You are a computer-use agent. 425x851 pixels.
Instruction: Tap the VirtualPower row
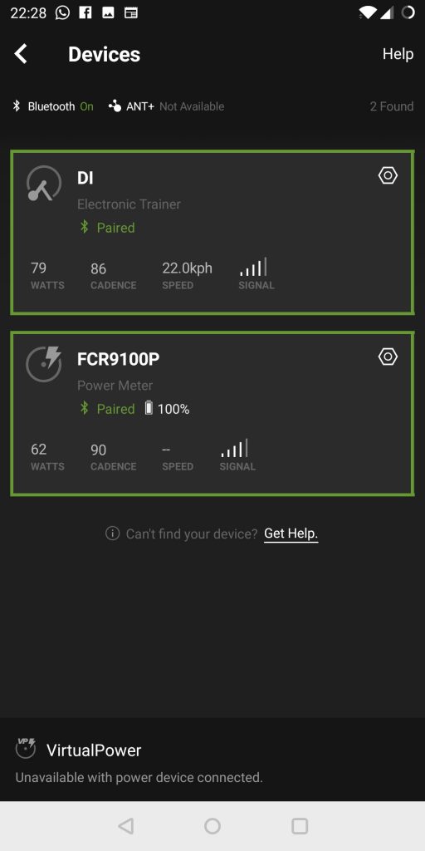tap(212, 760)
